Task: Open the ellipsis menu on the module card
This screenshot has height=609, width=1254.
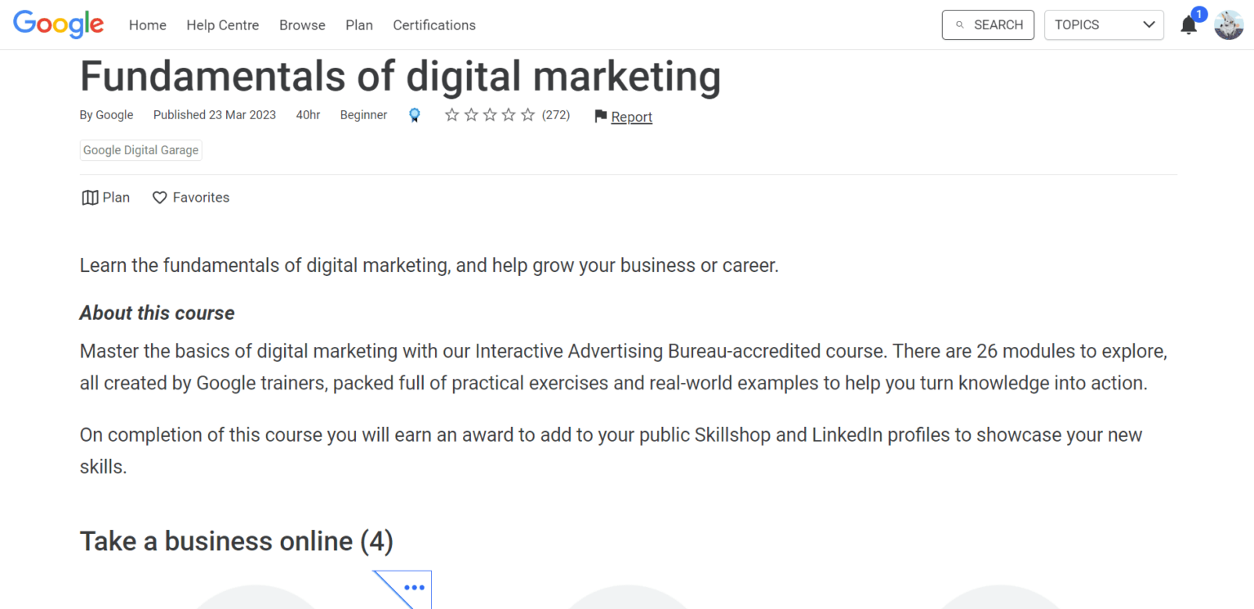Action: pyautogui.click(x=414, y=587)
